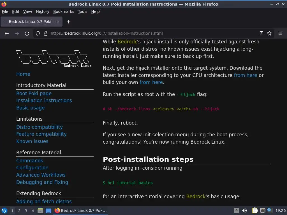Open the Bookmarks menu
The width and height of the screenshot is (287, 215).
coord(64,11)
